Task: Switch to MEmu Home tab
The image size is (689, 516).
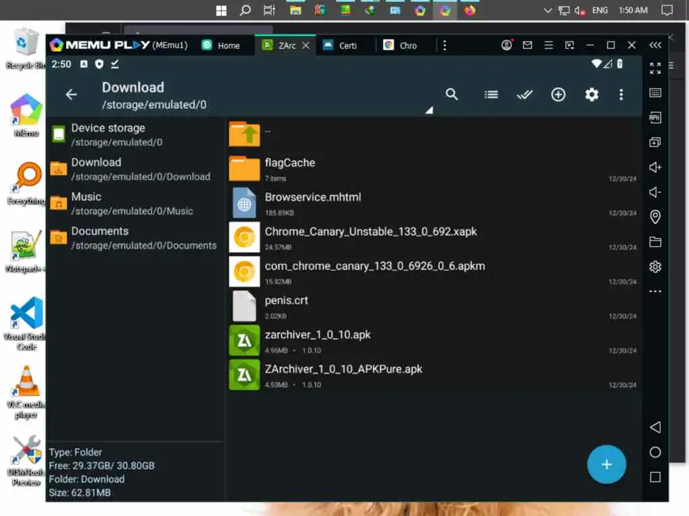Action: click(221, 45)
